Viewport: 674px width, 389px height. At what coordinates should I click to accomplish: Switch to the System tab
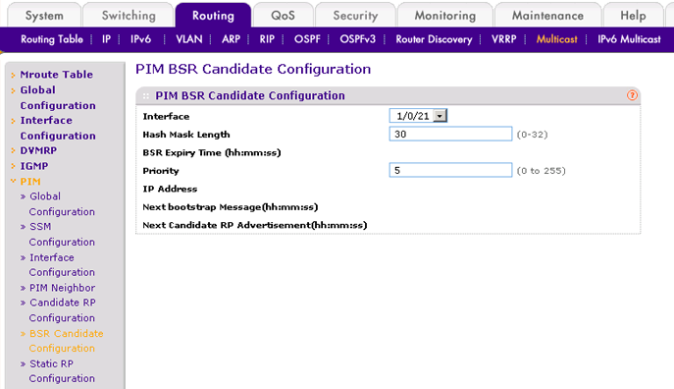(44, 16)
